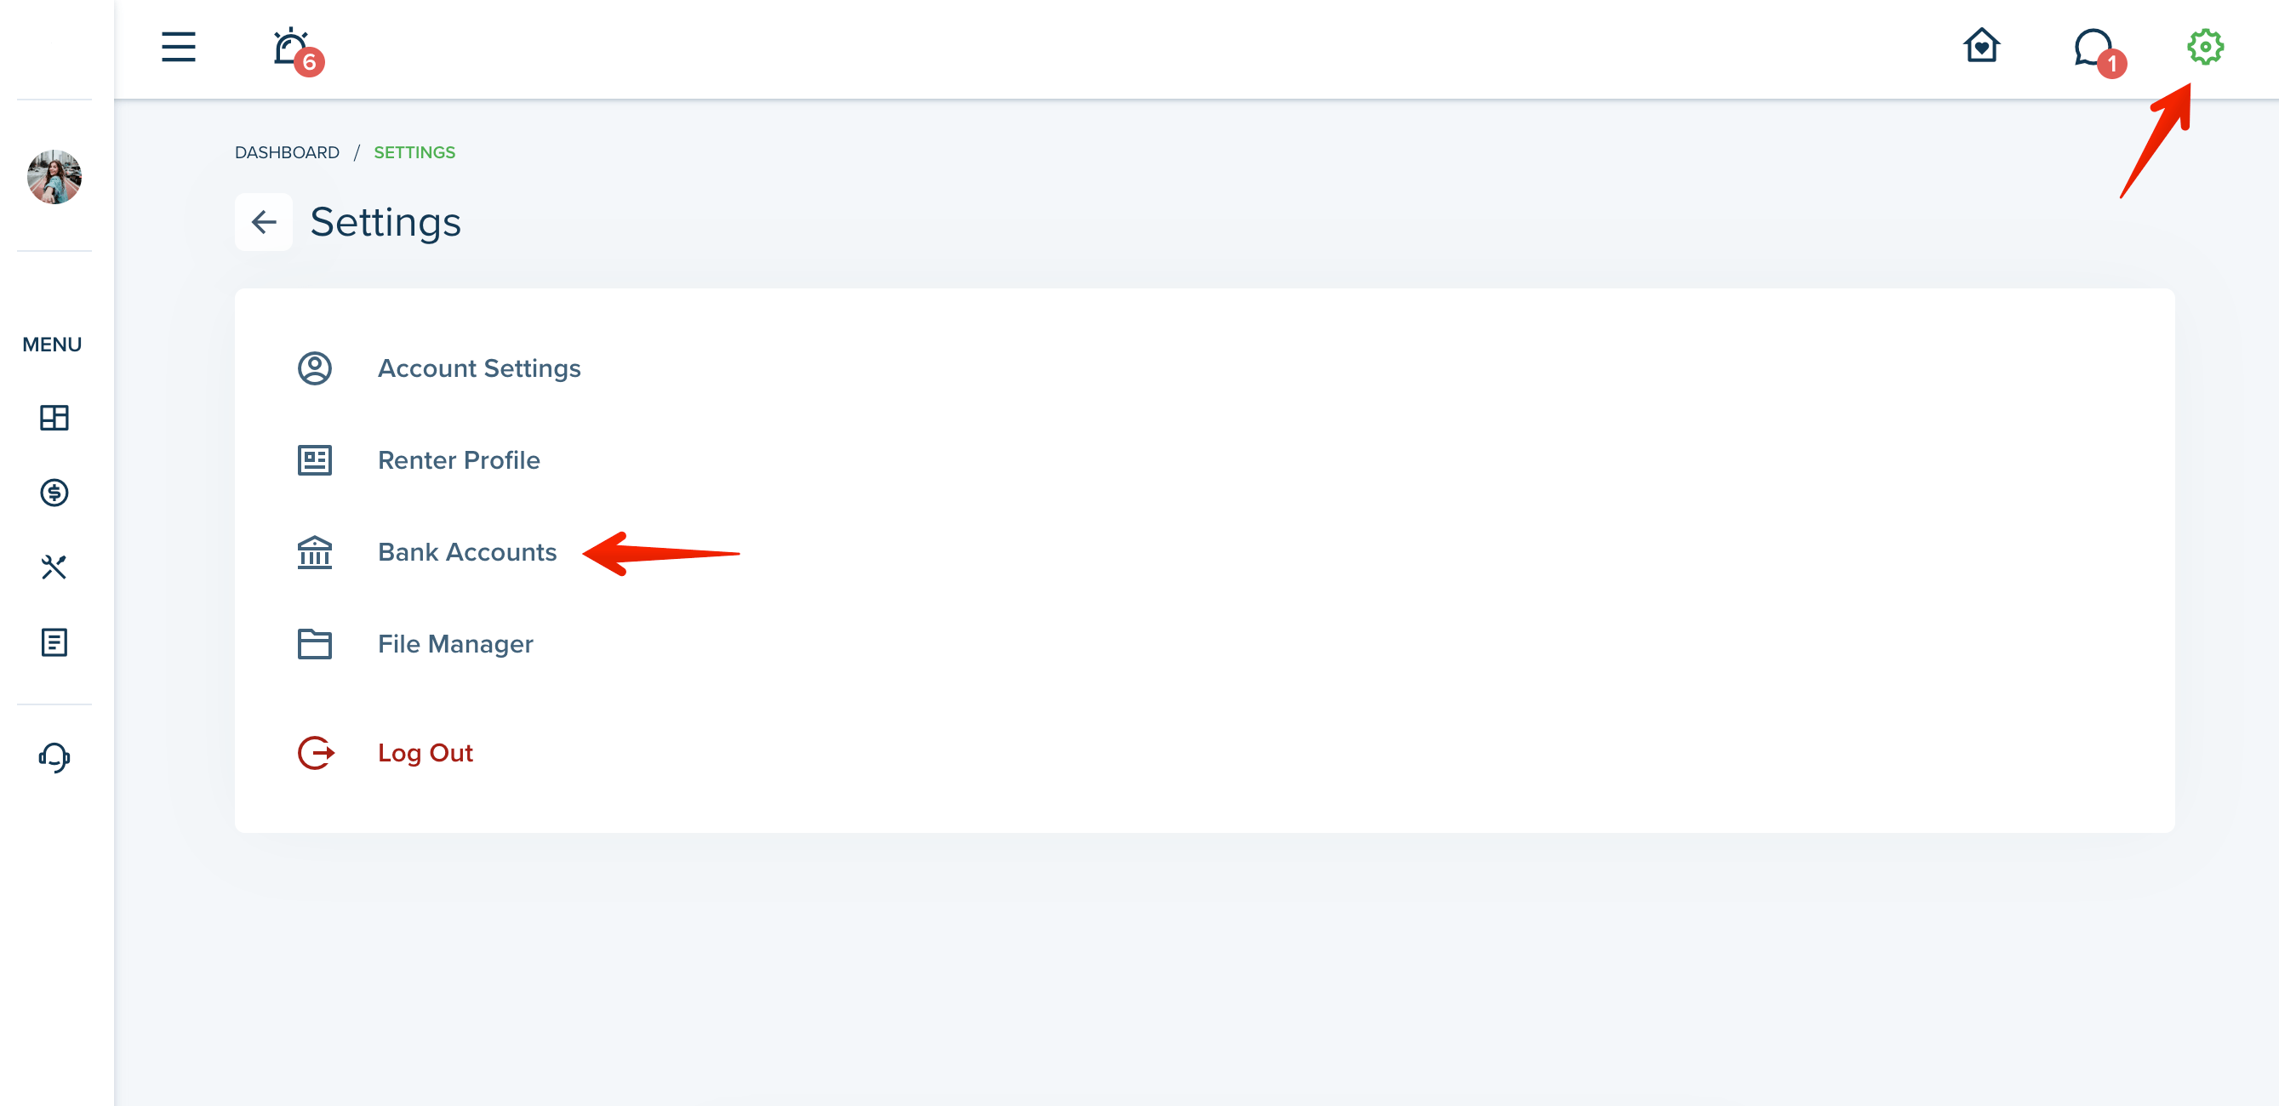Open the home heart icon in header

1981,46
